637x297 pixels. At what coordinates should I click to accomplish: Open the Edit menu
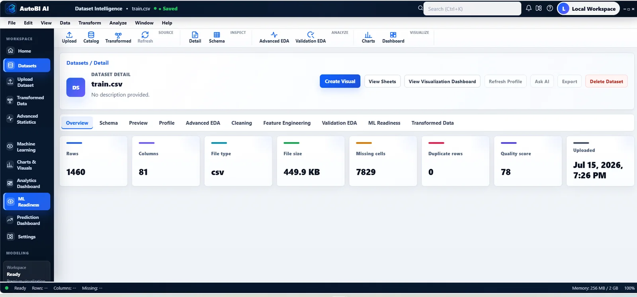pos(28,23)
